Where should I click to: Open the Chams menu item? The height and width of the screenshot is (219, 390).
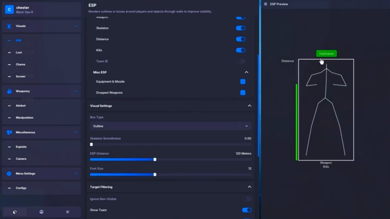(20, 65)
